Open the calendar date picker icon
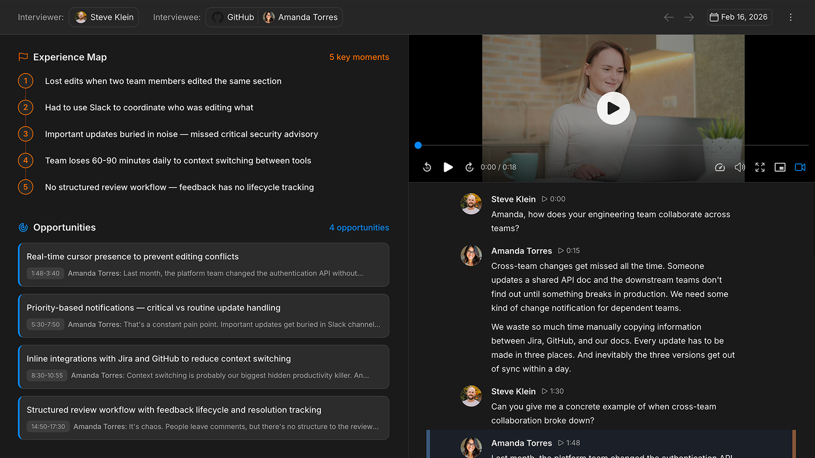The width and height of the screenshot is (815, 458). pyautogui.click(x=713, y=17)
